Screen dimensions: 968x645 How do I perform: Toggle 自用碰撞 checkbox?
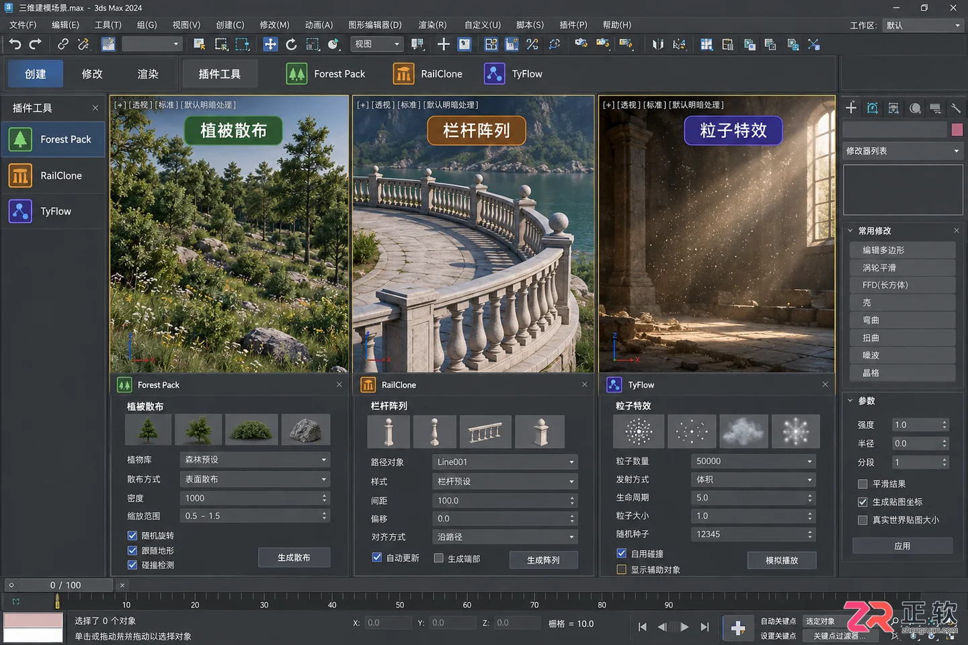622,554
